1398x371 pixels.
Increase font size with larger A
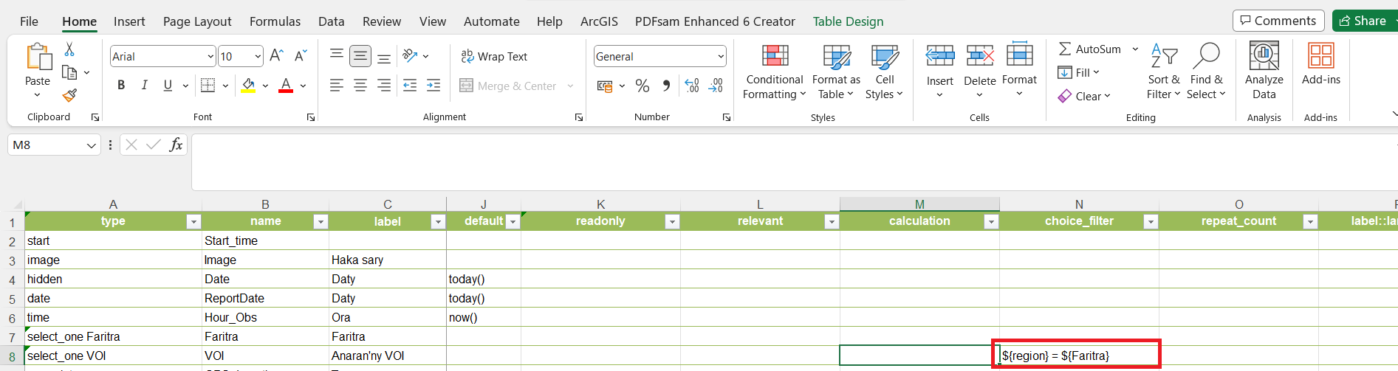[276, 56]
